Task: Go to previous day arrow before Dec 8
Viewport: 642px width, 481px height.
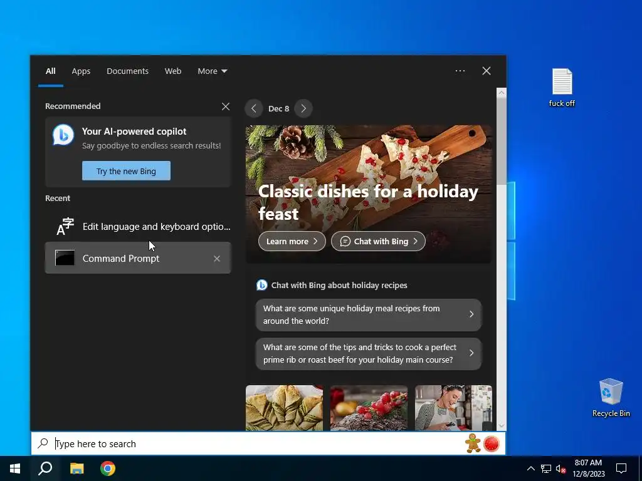Action: tap(254, 108)
